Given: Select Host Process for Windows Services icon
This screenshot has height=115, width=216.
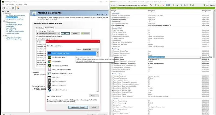Looking at the screenshot, I should pyautogui.click(x=49, y=74).
